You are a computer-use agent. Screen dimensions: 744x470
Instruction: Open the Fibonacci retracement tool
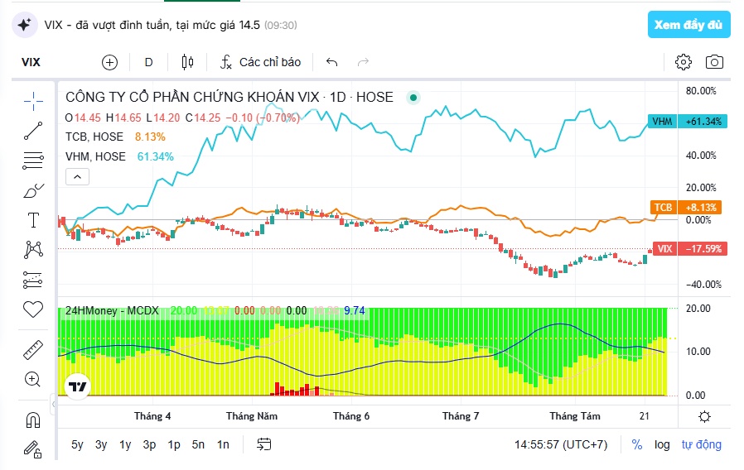[33, 161]
